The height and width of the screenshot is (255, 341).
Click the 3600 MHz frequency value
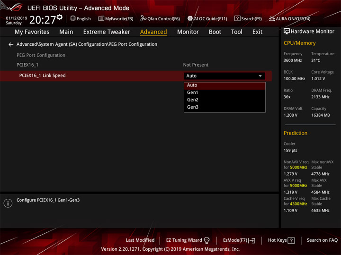point(293,60)
